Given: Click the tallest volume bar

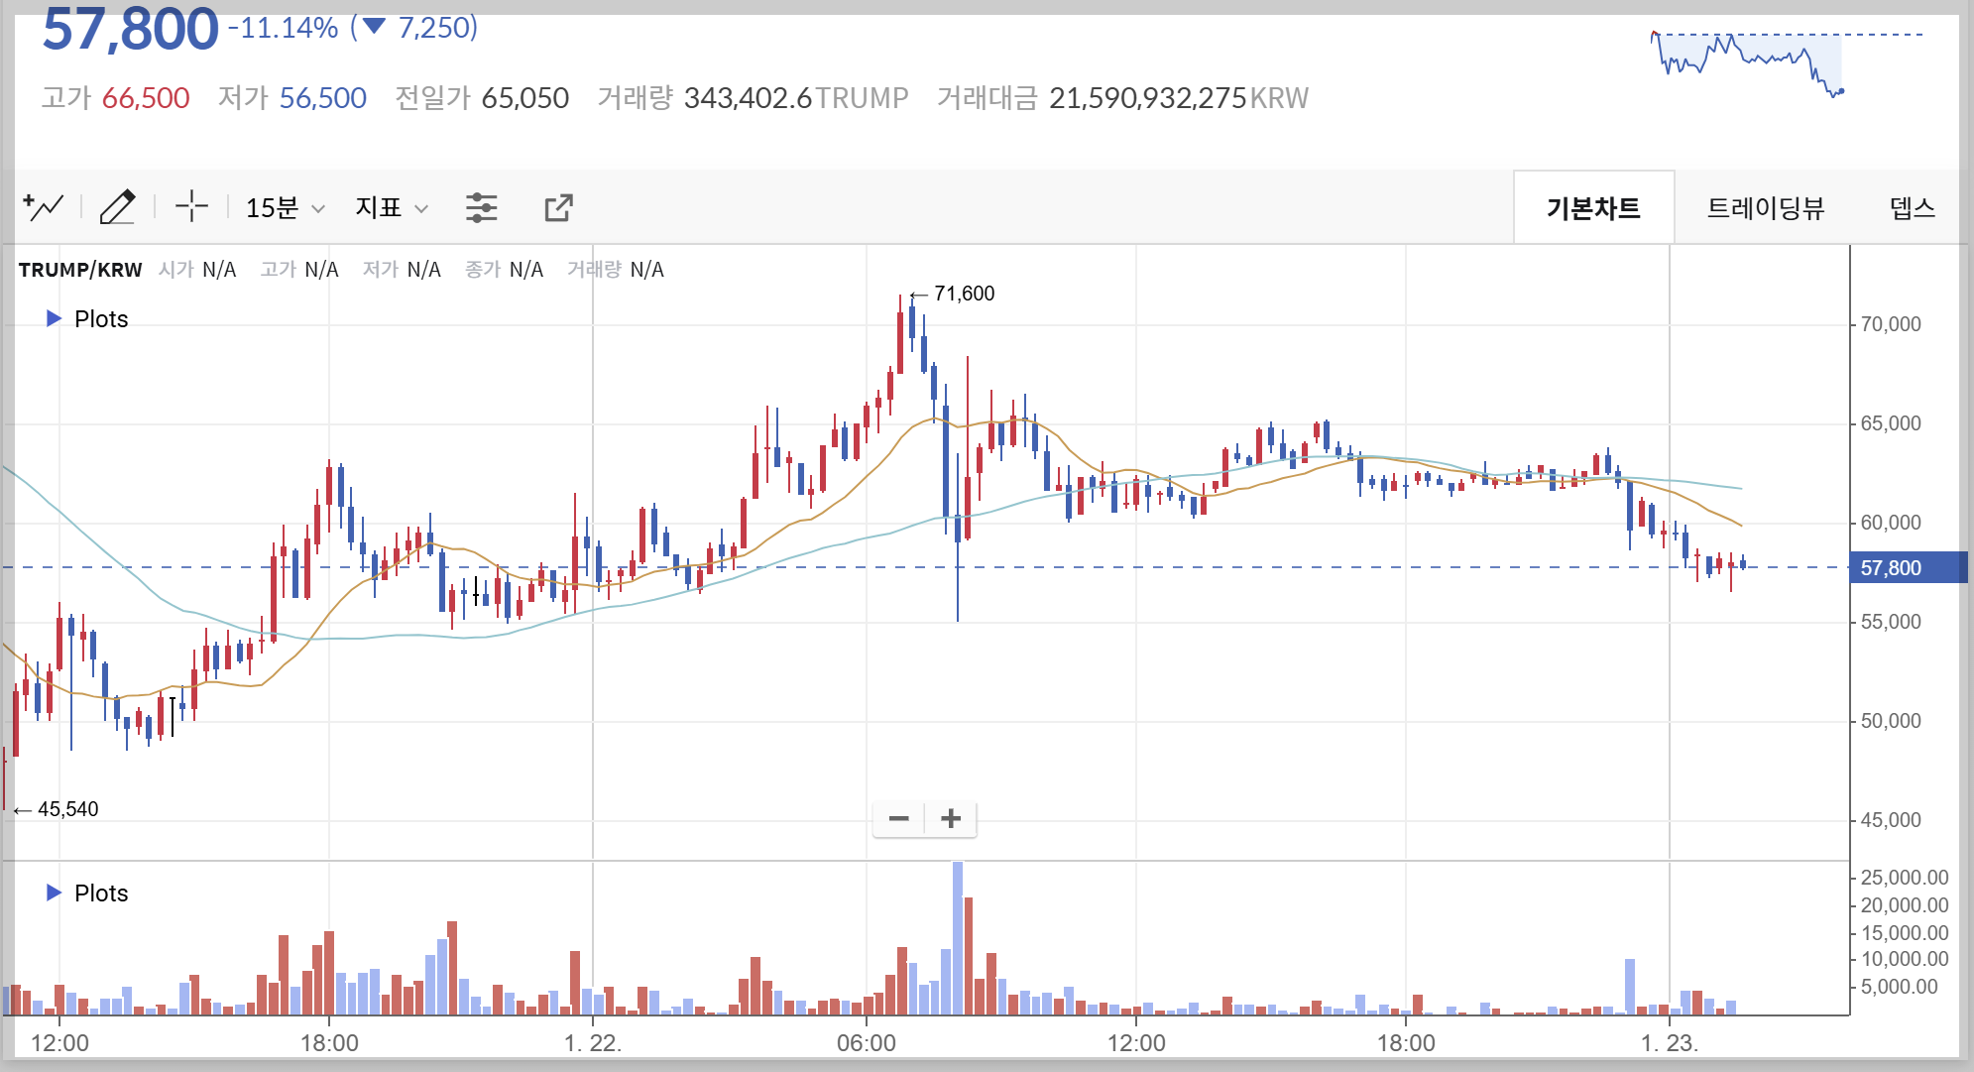Looking at the screenshot, I should 958,937.
